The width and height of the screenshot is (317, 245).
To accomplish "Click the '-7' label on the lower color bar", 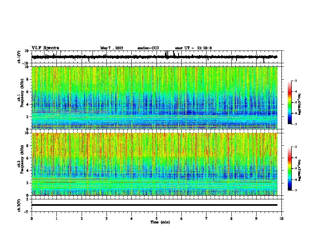I will coord(295,190).
